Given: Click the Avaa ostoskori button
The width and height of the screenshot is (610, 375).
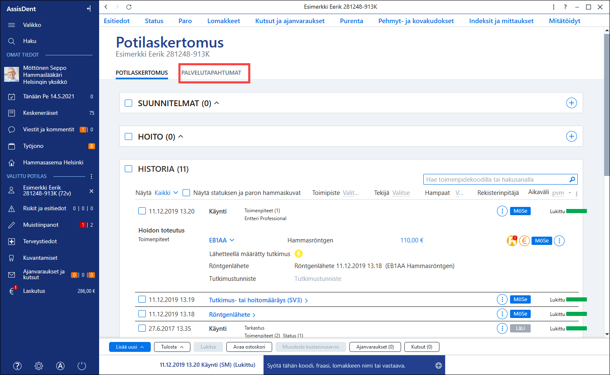Looking at the screenshot, I should pyautogui.click(x=249, y=347).
